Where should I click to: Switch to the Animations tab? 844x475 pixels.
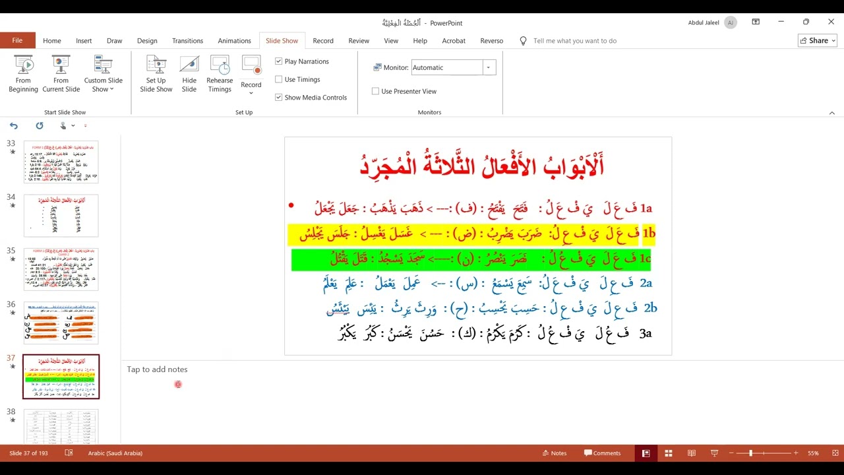235,40
